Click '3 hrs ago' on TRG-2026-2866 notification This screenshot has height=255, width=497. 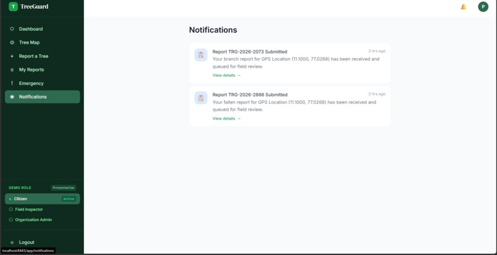click(377, 94)
